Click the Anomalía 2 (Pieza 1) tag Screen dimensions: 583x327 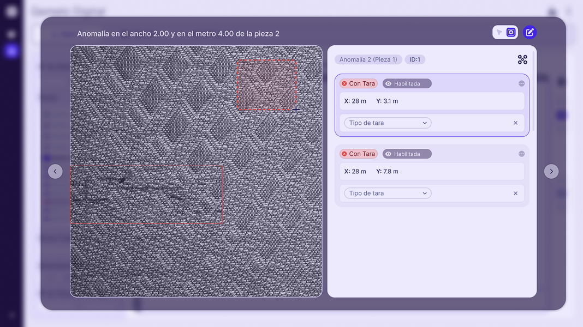(x=368, y=60)
